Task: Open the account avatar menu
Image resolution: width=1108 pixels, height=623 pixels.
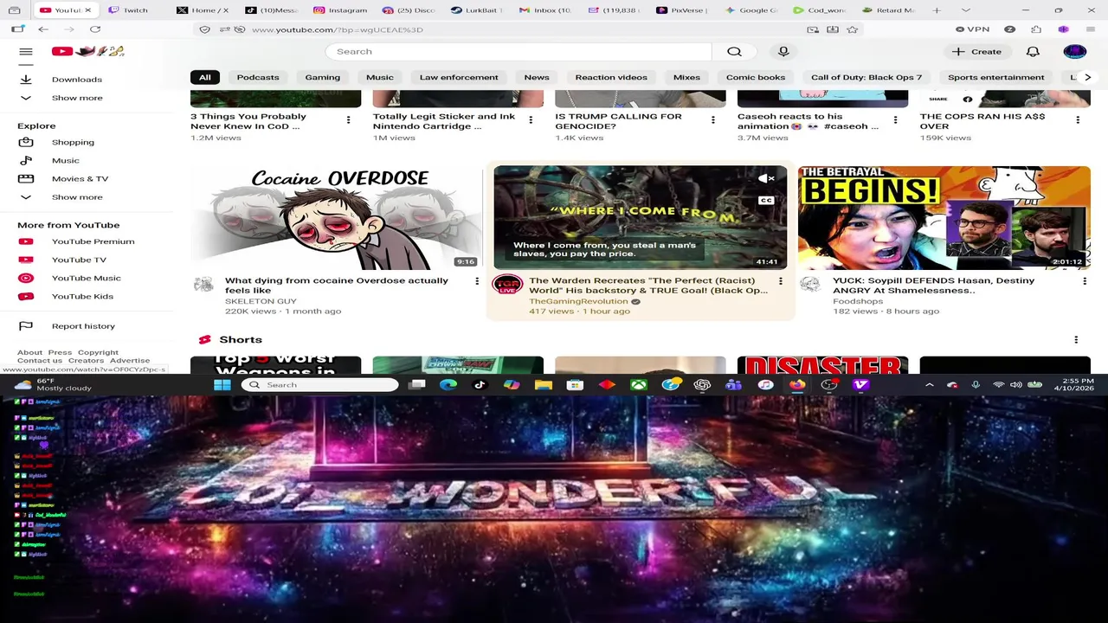Action: click(1074, 52)
